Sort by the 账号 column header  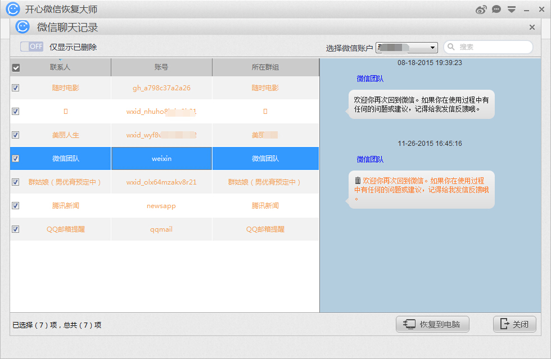(x=161, y=67)
